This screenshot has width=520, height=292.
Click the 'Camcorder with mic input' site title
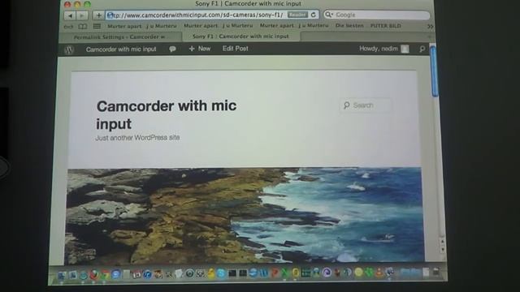(167, 114)
